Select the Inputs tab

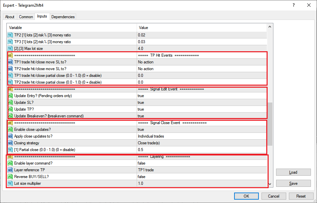[42, 16]
